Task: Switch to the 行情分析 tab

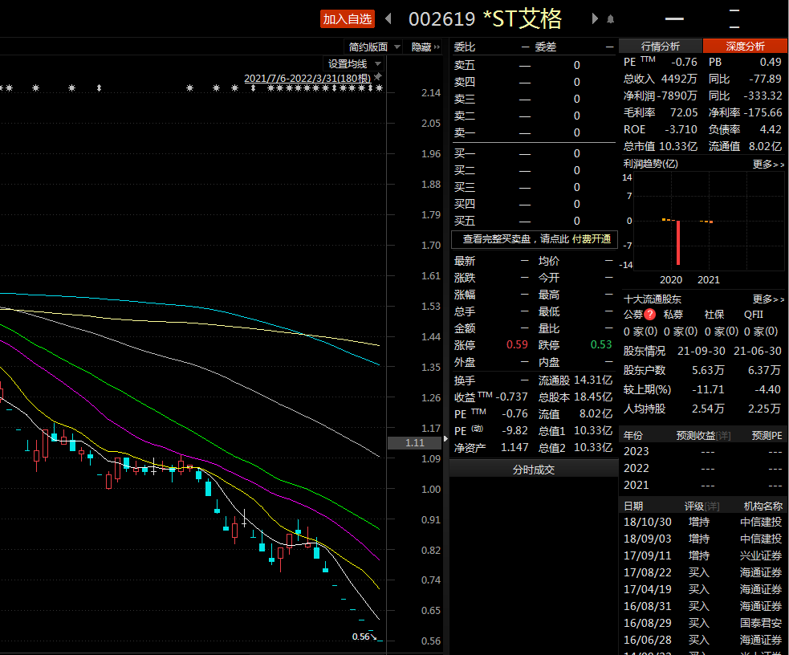Action: 661,47
